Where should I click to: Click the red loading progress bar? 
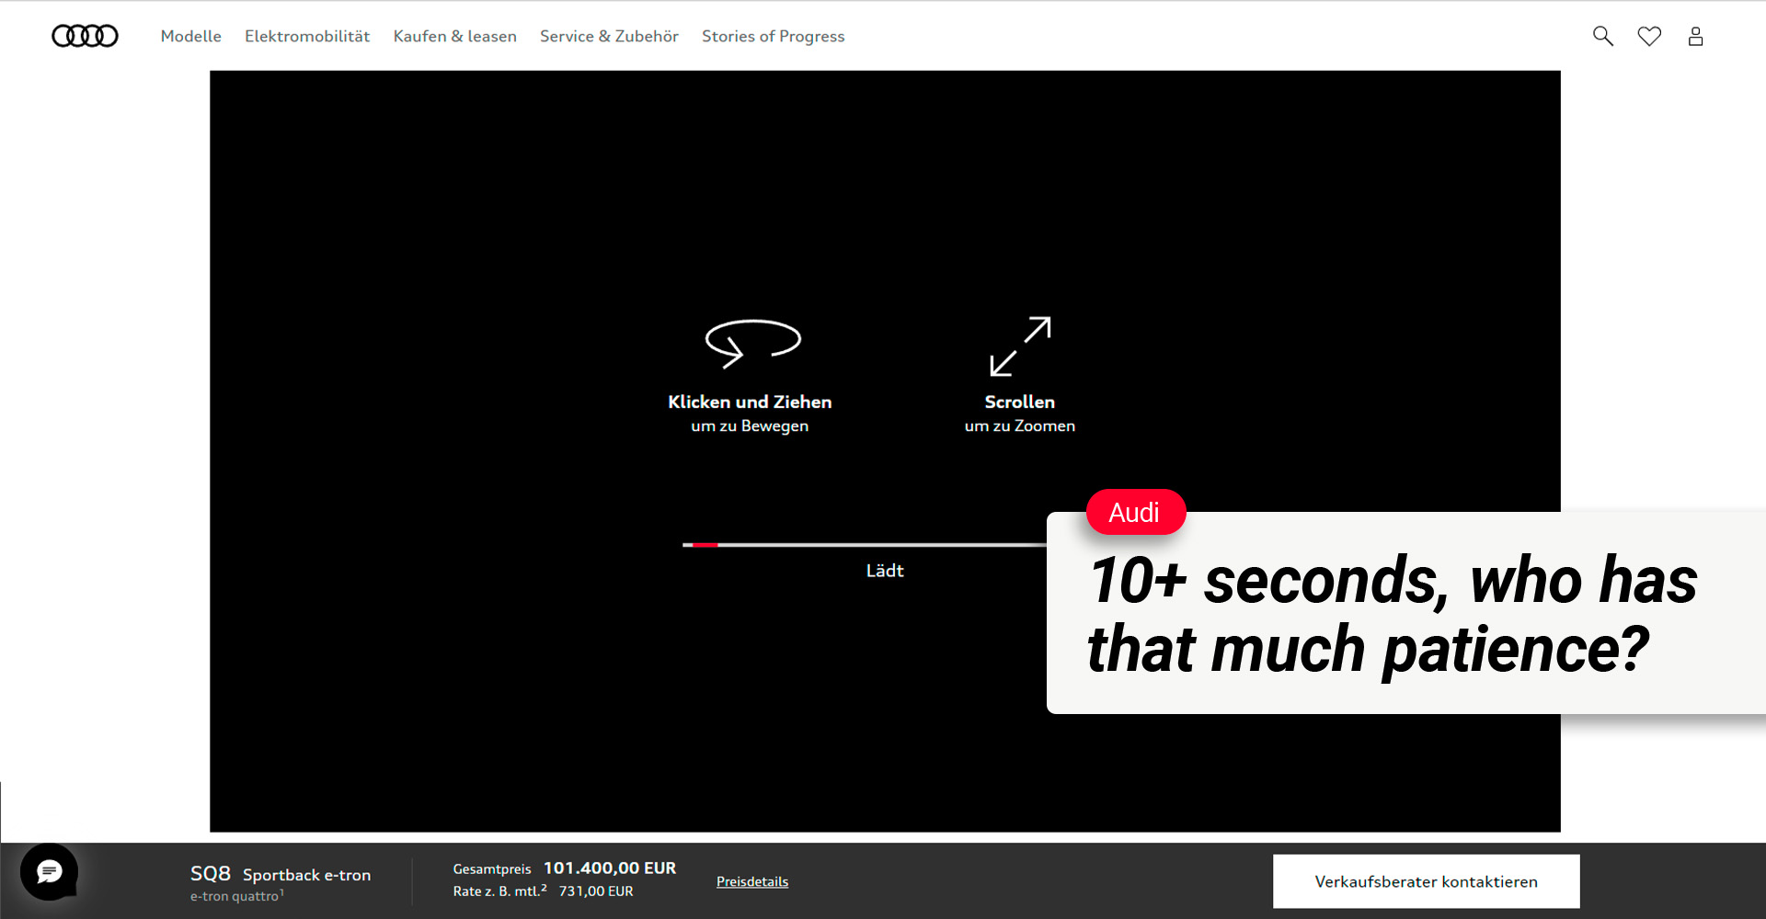[705, 545]
